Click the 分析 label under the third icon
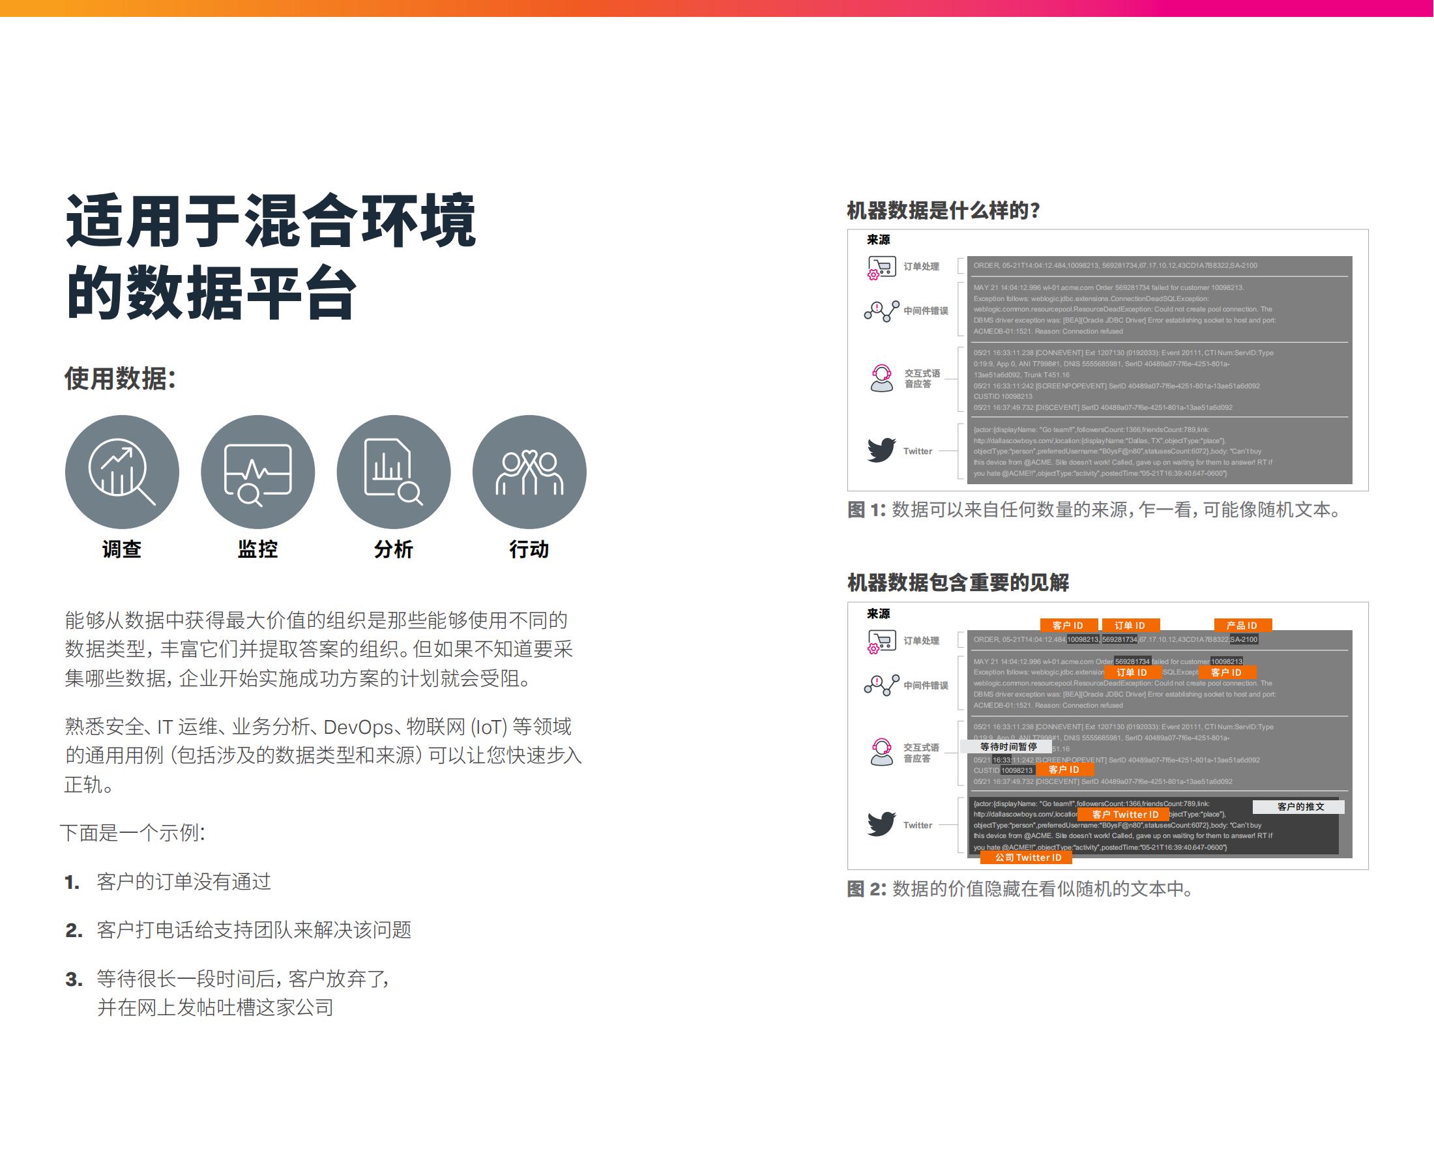 [393, 549]
